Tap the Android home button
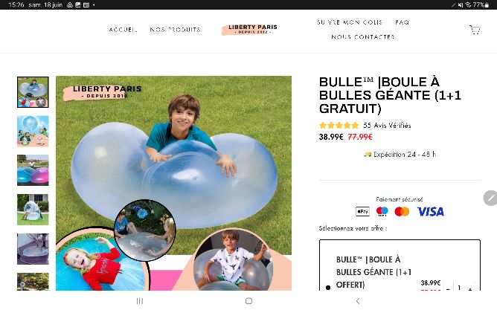The image size is (497, 310). [248, 301]
